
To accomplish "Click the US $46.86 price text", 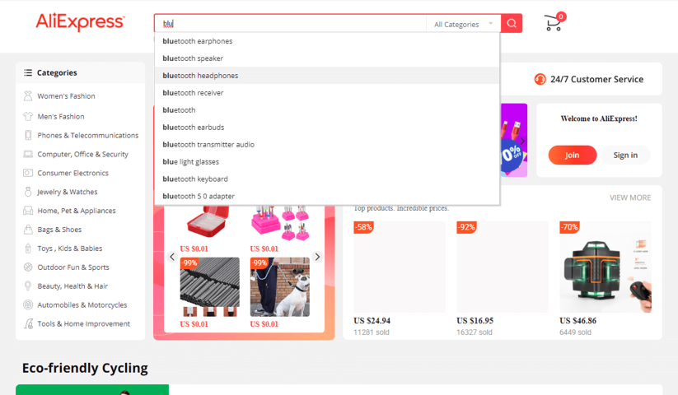I will click(577, 321).
